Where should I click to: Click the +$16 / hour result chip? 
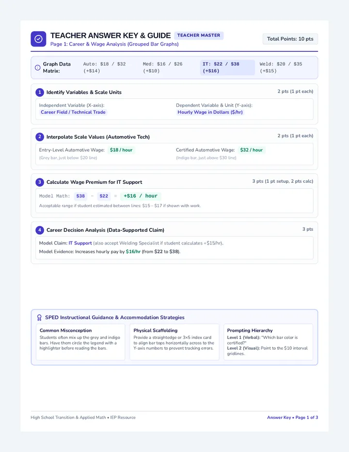coord(141,196)
